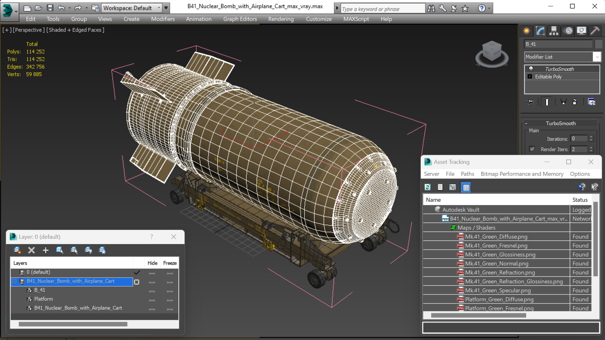Click the Bitmap Performance and Memory tab
Viewport: 605px width, 340px height.
tap(522, 174)
